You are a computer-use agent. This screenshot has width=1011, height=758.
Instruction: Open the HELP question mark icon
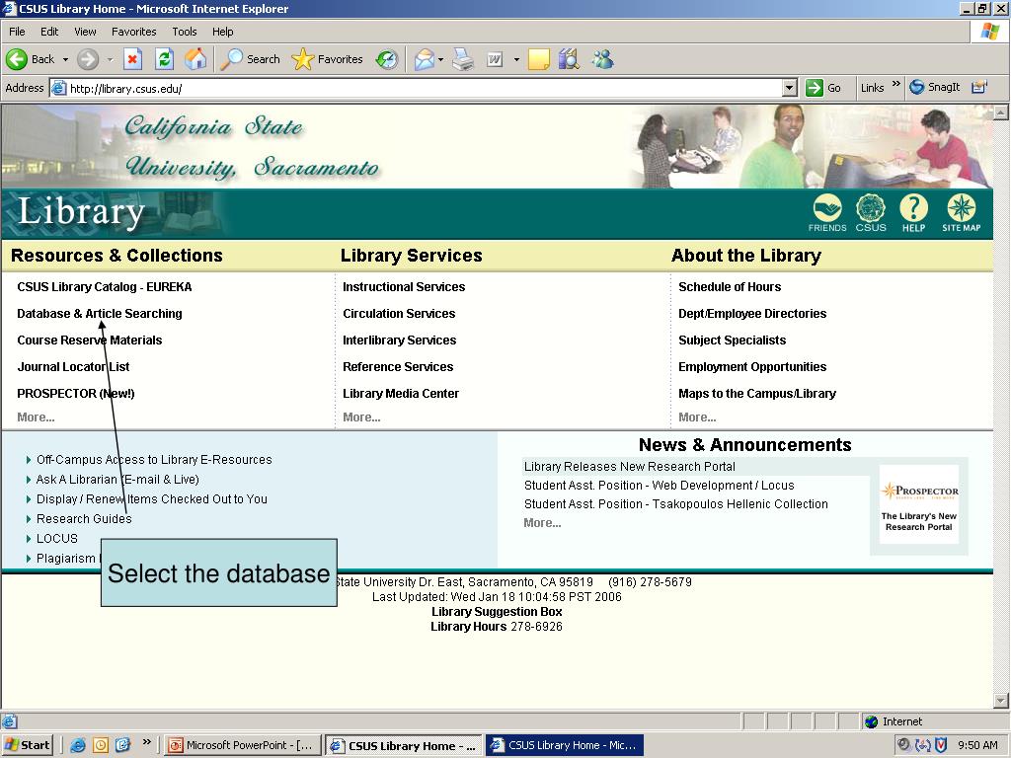(913, 213)
